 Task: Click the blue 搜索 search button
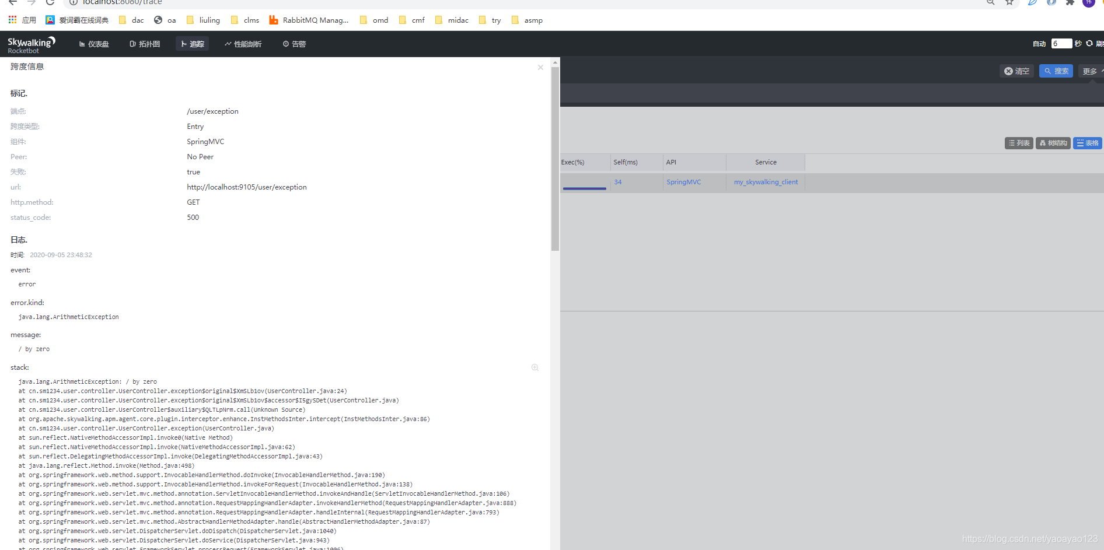point(1056,71)
